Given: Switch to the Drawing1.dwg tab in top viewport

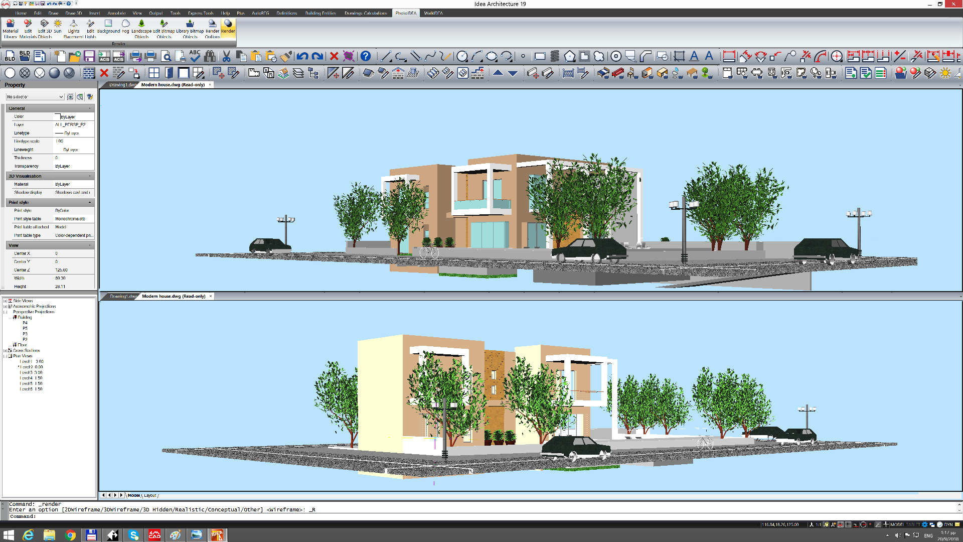Looking at the screenshot, I should [x=122, y=85].
